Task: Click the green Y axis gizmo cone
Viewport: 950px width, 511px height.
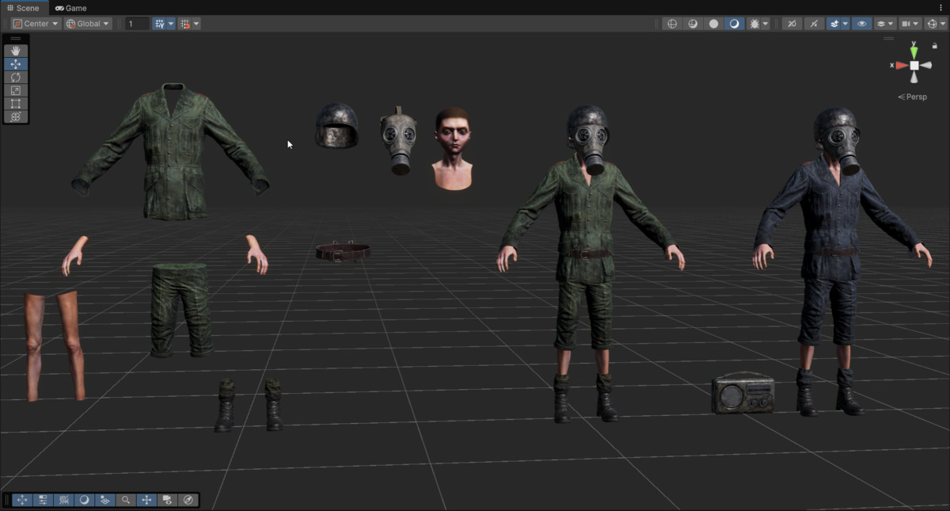Action: coord(914,52)
